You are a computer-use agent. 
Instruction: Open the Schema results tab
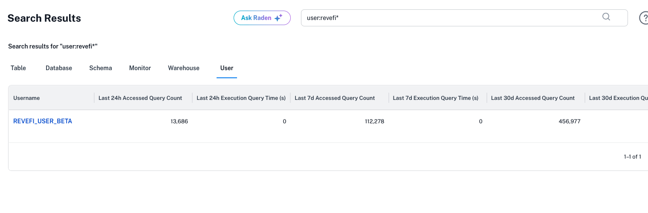pos(101,68)
